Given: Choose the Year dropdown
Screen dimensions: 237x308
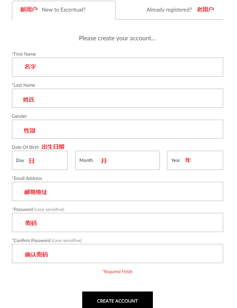Looking at the screenshot, I should pos(195,160).
